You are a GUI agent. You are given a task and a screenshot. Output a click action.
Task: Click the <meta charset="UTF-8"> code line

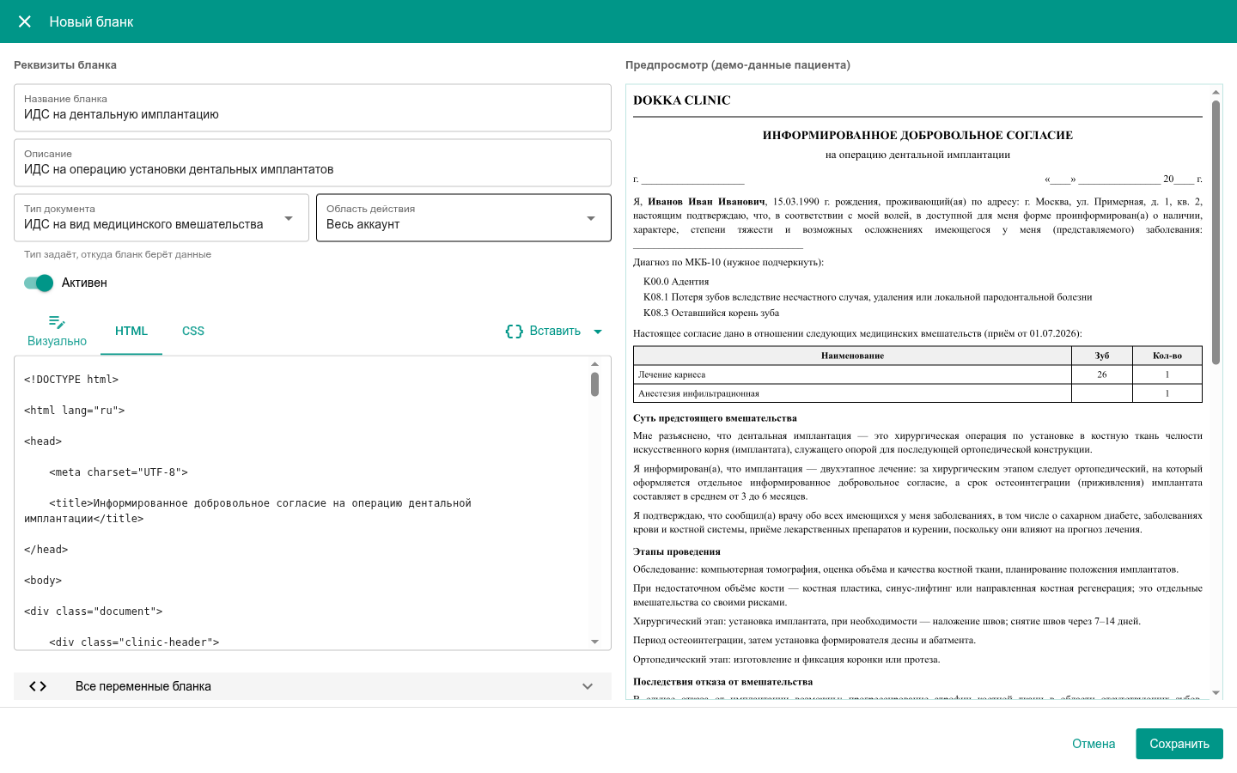(x=119, y=472)
